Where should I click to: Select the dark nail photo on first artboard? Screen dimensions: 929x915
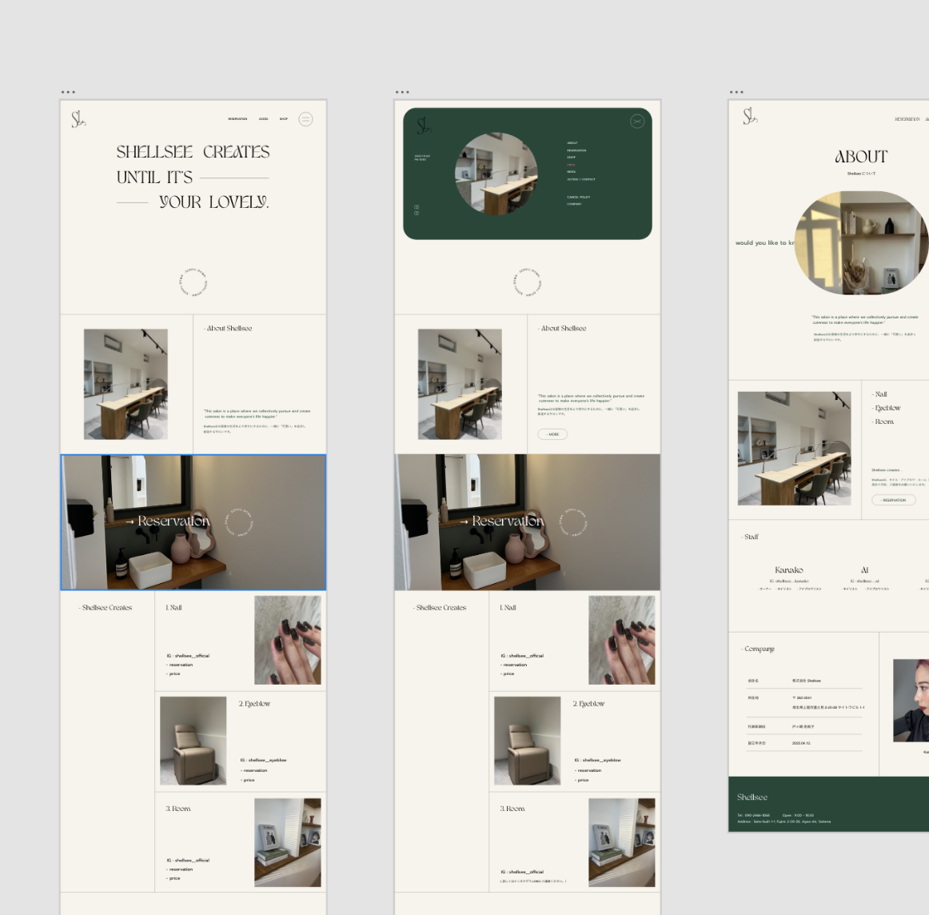[287, 640]
